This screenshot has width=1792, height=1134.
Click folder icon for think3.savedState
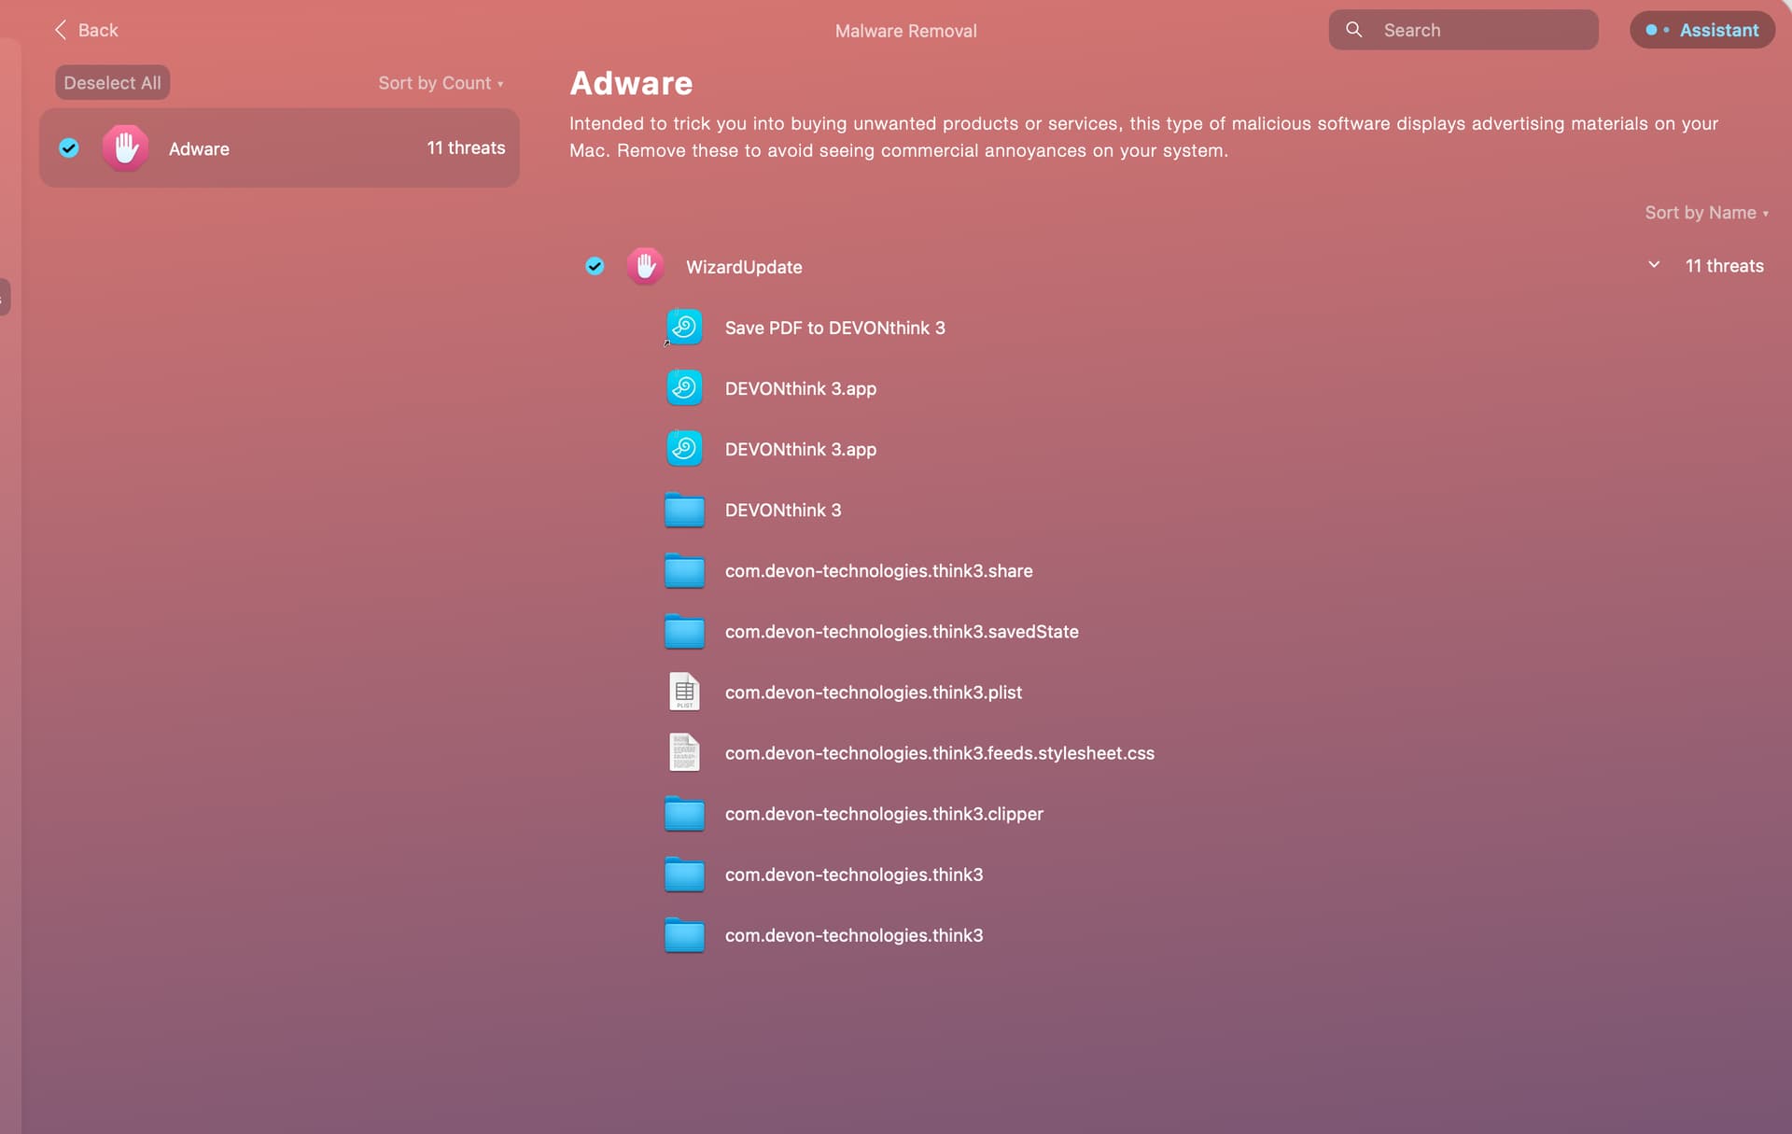[684, 631]
